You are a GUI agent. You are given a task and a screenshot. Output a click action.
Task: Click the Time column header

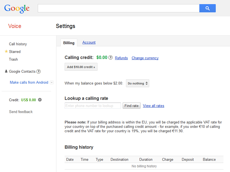coord(85,159)
